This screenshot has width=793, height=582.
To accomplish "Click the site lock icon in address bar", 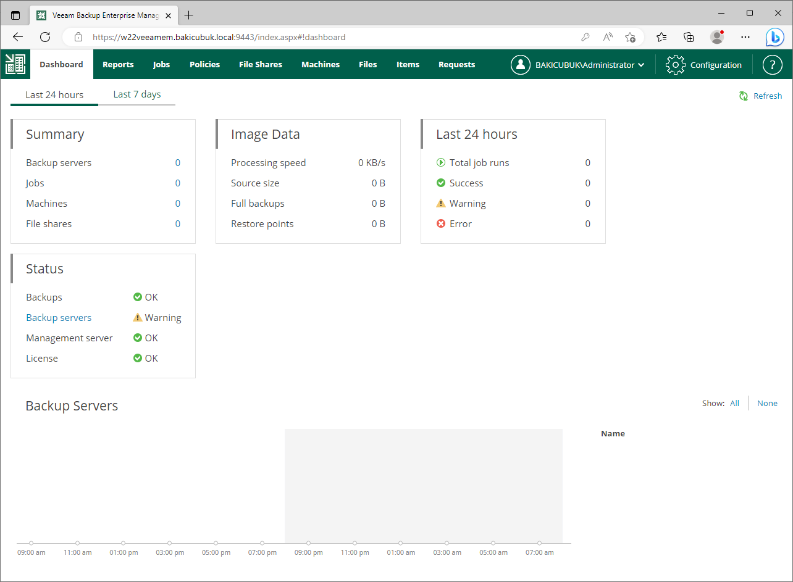I will (78, 37).
